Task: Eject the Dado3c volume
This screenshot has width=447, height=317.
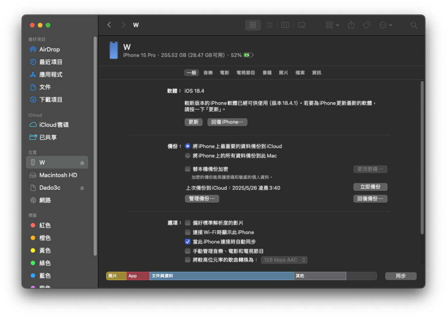Action: (82, 188)
